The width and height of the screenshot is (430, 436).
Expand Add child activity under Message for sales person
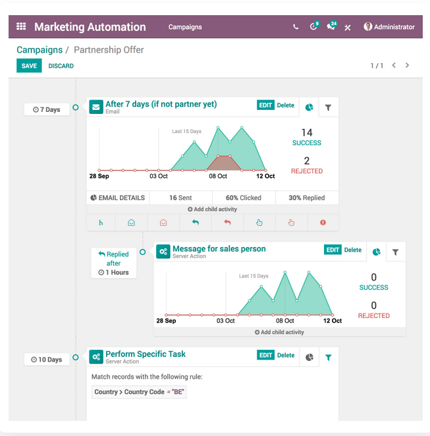(x=279, y=333)
